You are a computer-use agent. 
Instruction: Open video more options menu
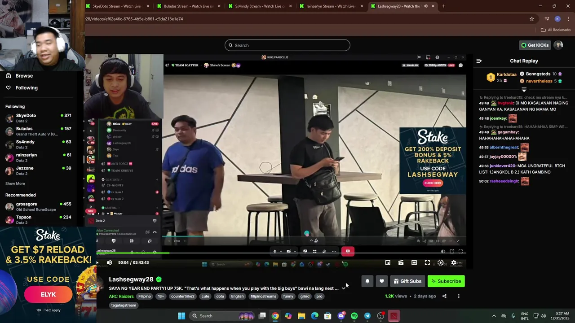[x=459, y=296]
